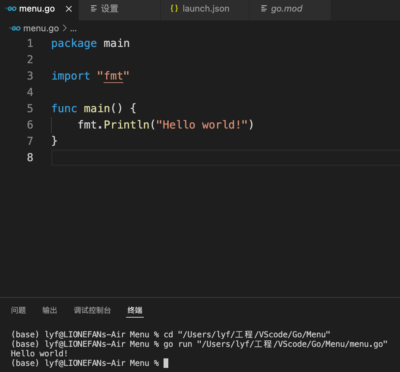400x372 pixels.
Task: Place cursor on empty line 8
Action: (226, 158)
